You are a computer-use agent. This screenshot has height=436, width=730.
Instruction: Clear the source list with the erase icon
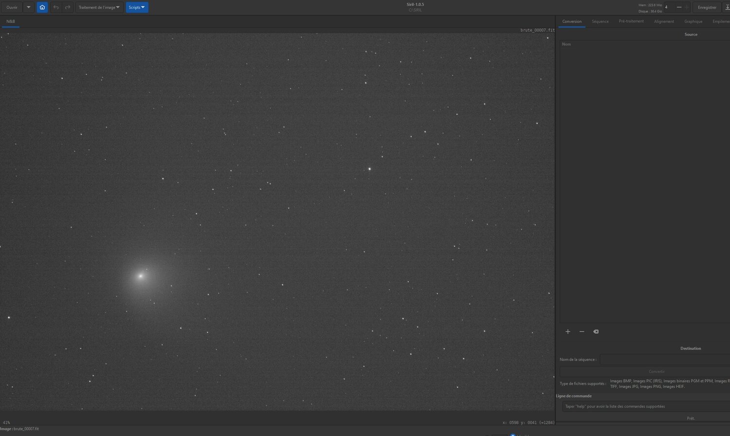tap(596, 331)
